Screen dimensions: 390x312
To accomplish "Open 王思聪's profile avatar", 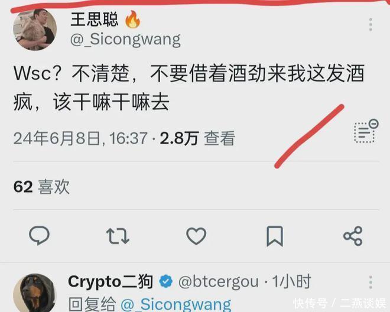I will tap(35, 30).
